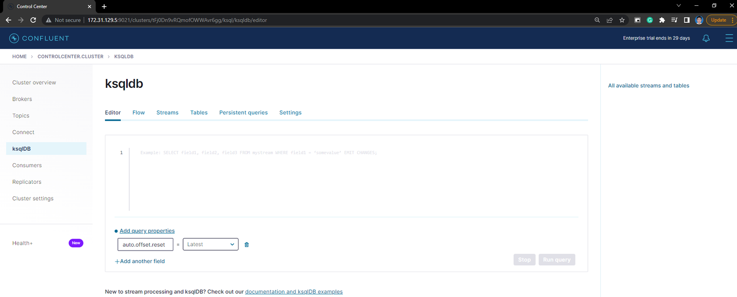Image resolution: width=737 pixels, height=297 pixels.
Task: Open Topics in sidebar
Action: pos(21,115)
